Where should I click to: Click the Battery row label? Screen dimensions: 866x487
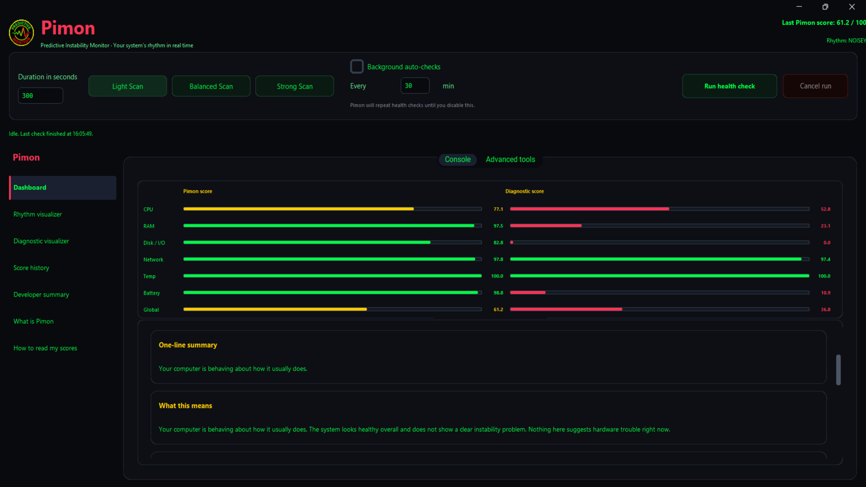[152, 293]
